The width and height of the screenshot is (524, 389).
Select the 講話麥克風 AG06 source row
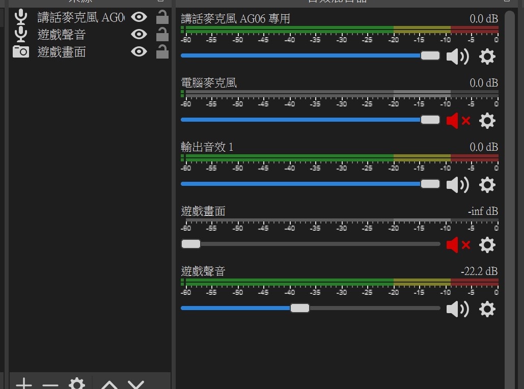[x=90, y=17]
